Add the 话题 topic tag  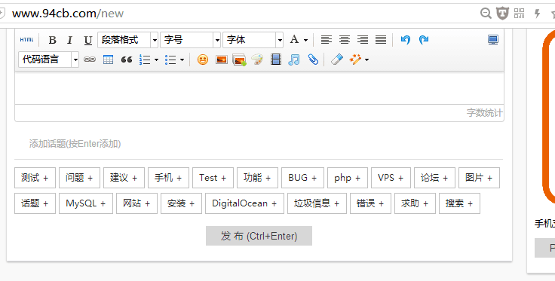[35, 203]
